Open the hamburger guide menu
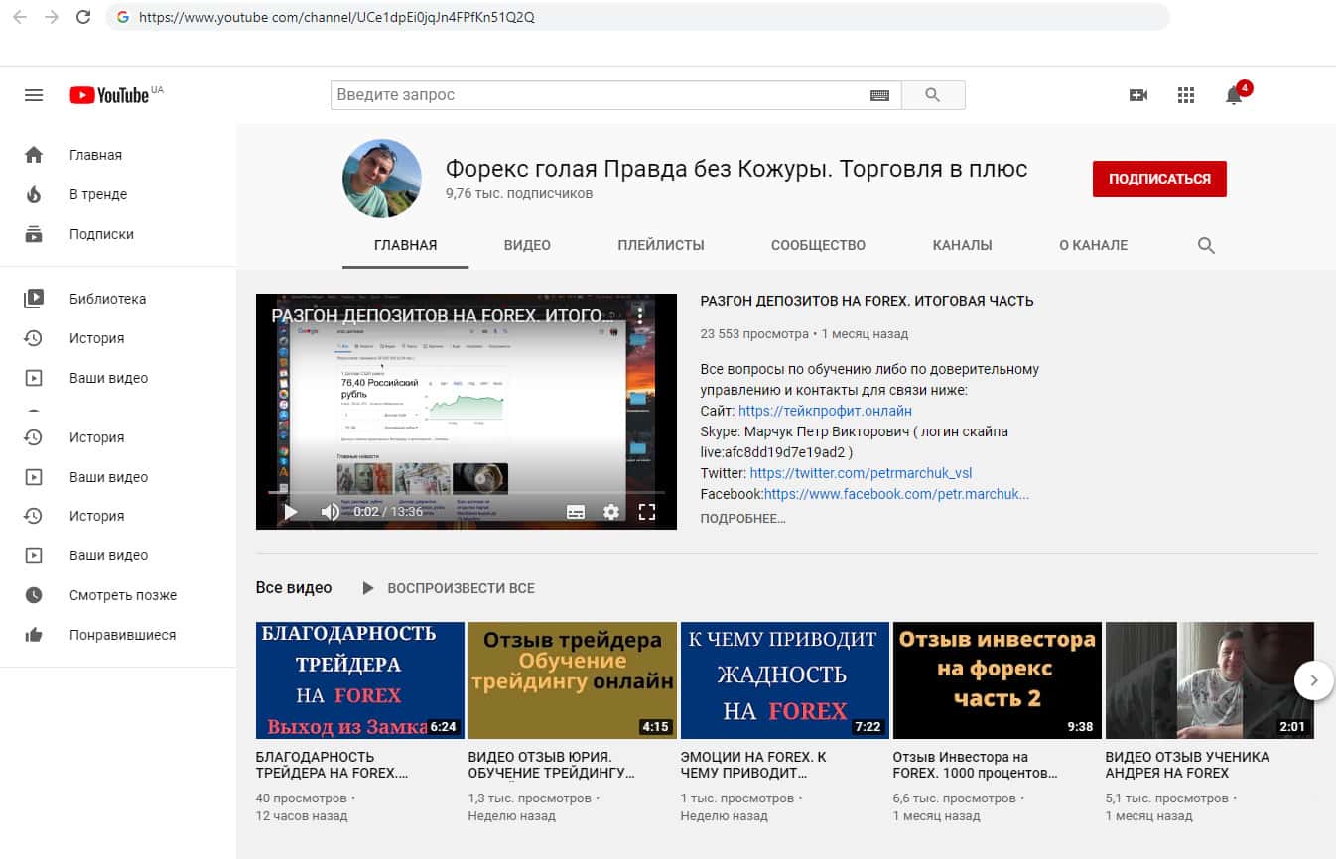The image size is (1336, 859). coord(34,95)
